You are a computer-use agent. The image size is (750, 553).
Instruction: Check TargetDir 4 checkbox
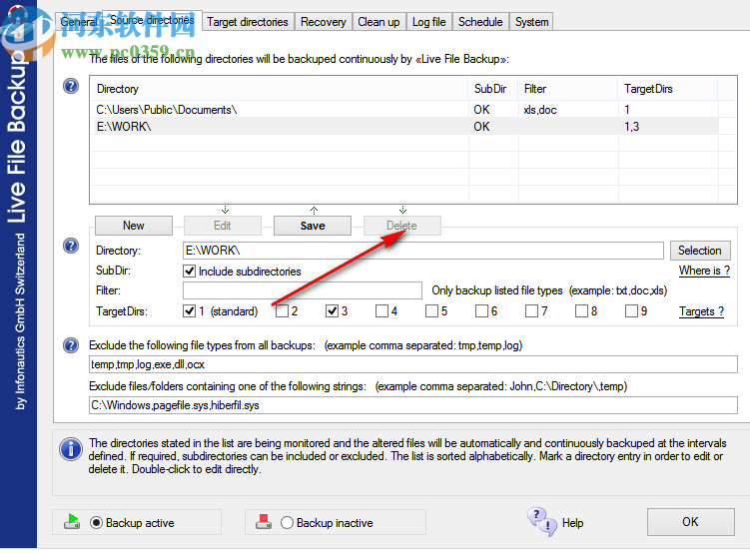381,311
